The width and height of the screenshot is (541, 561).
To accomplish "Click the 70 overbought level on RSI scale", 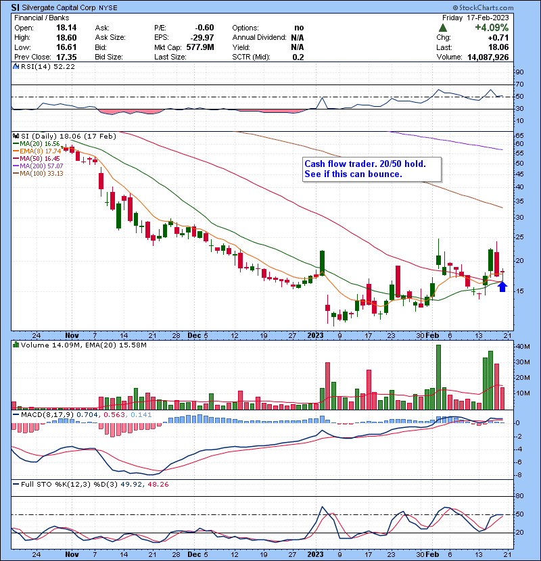I will coord(519,84).
